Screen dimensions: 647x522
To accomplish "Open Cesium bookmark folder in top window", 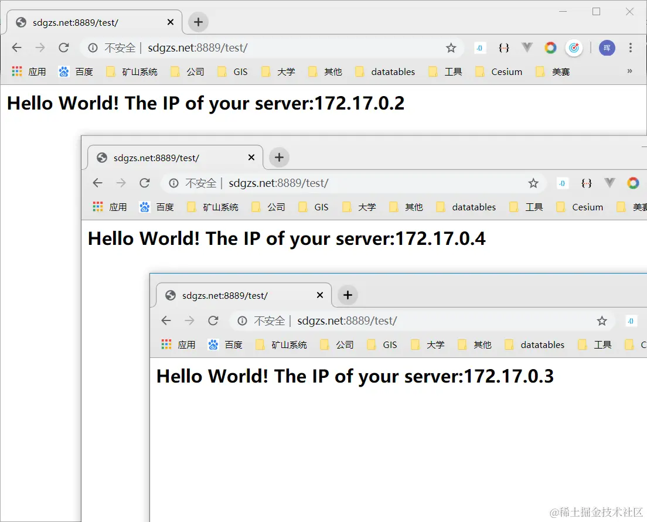I will coord(499,72).
